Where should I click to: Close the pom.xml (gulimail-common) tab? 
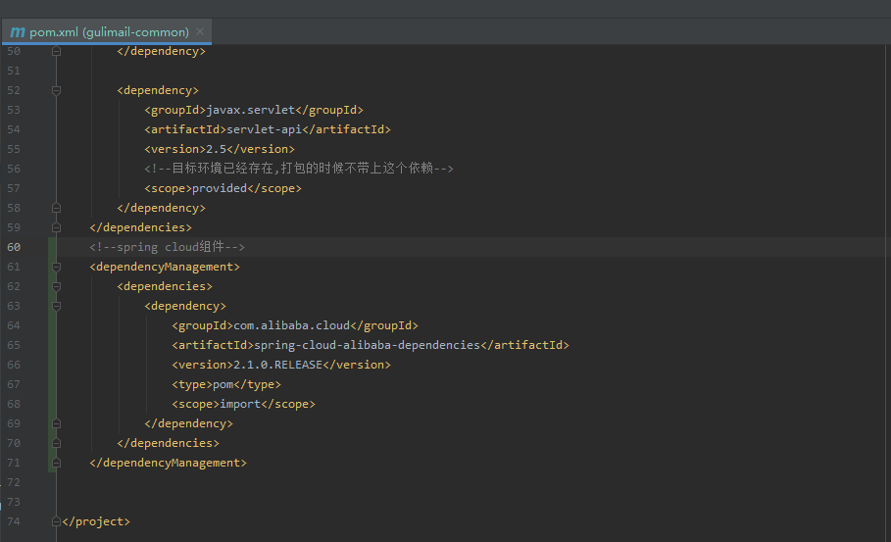tap(200, 31)
